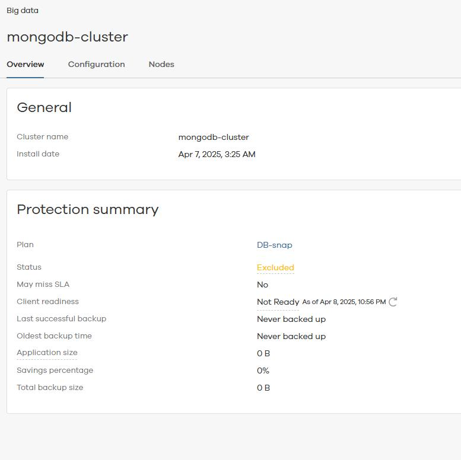This screenshot has height=460, width=461.
Task: Click the Application size label
Action: pyautogui.click(x=47, y=353)
